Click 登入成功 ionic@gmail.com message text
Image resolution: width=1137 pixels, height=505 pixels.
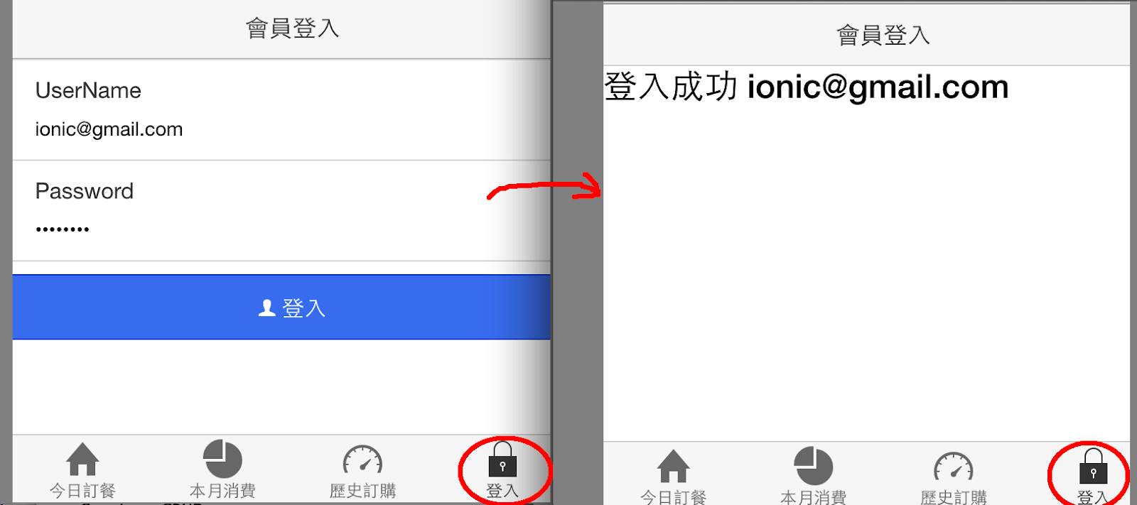pyautogui.click(x=806, y=87)
